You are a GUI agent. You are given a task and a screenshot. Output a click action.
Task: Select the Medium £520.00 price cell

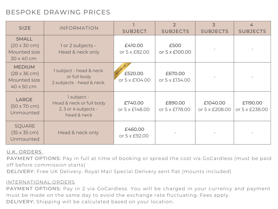pos(134,77)
